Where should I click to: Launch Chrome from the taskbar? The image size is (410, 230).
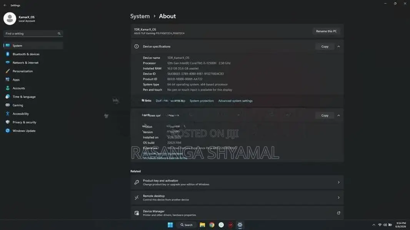click(212, 225)
